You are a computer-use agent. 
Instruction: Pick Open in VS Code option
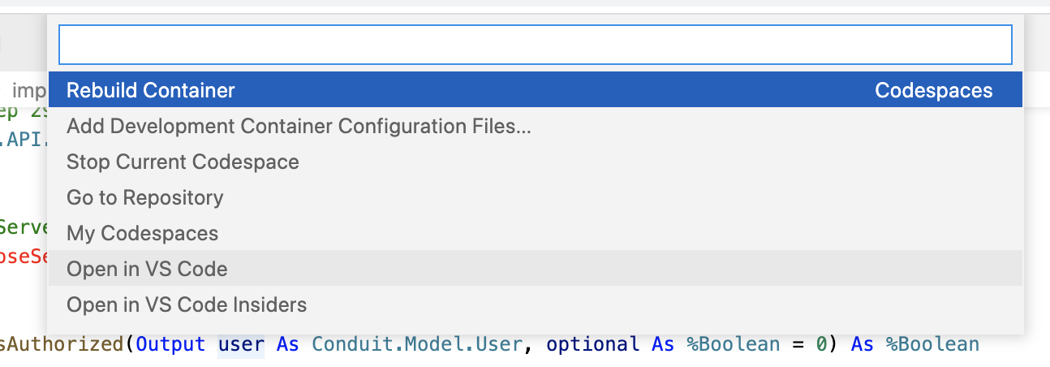coord(147,269)
